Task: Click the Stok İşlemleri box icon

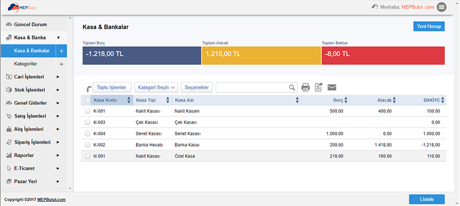Action: tap(9, 90)
